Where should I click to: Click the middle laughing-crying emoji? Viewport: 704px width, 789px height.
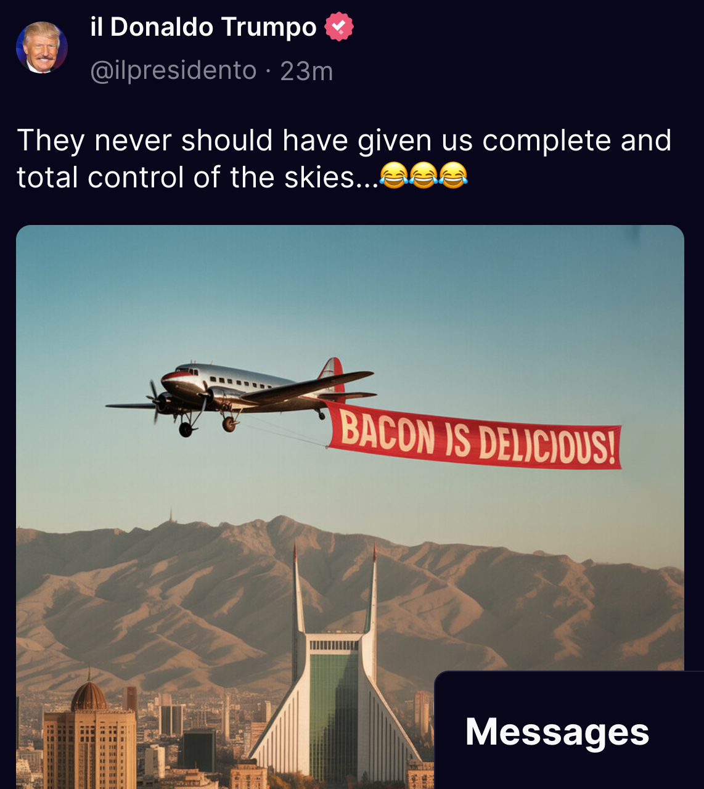424,176
